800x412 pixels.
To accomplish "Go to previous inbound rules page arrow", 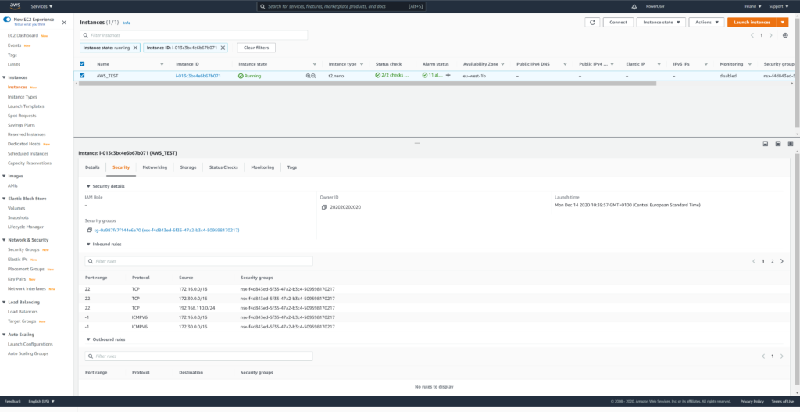I will (x=754, y=261).
